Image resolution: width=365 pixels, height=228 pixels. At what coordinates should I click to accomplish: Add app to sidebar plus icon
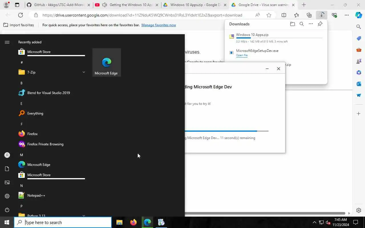point(359,114)
